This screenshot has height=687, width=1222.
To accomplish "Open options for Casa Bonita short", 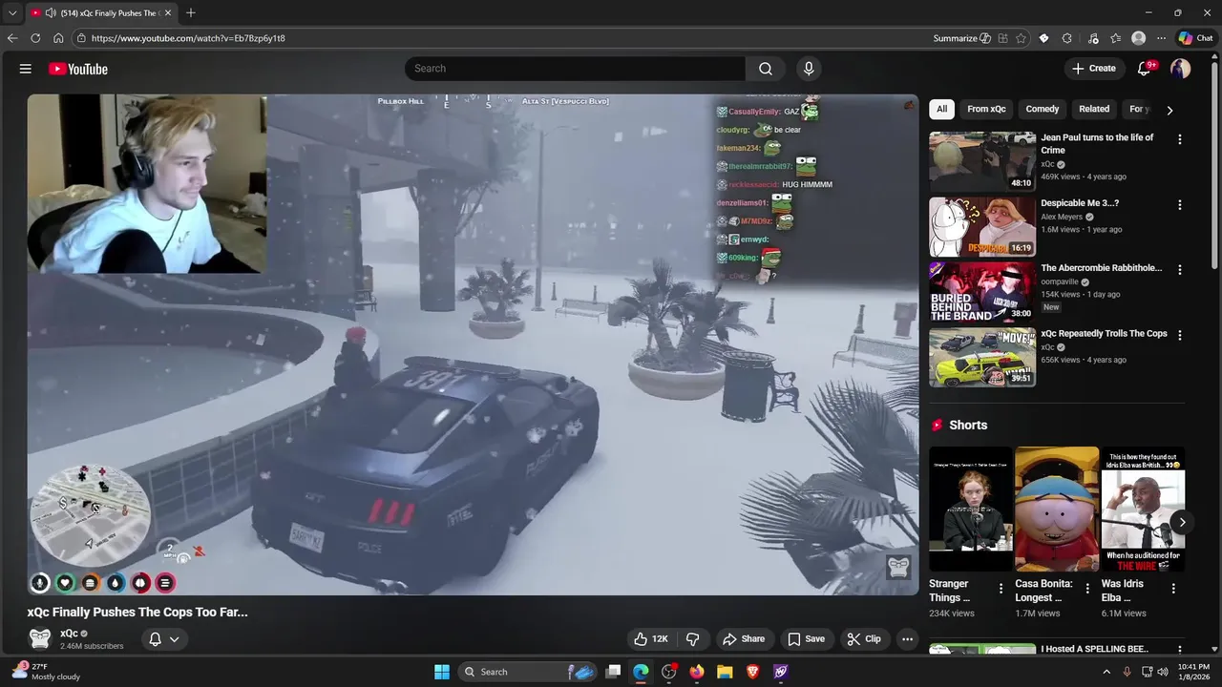I will (x=1086, y=589).
